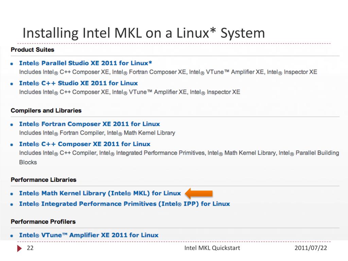Click Intel Math Kernel Library (Intel MKL) for Linux
The width and height of the screenshot is (348, 261).
(x=100, y=193)
